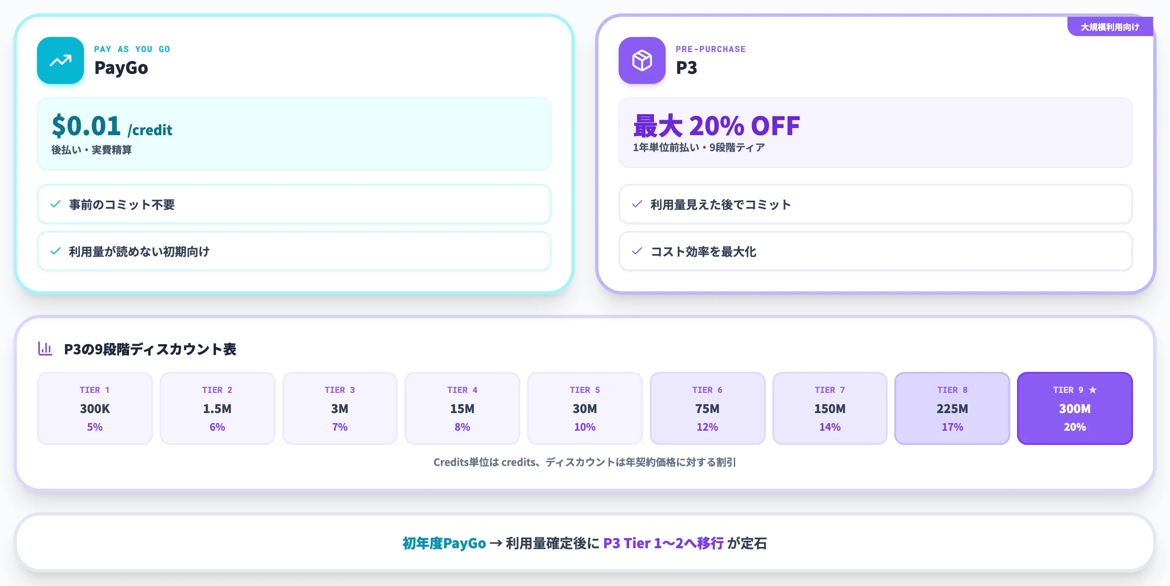Click the checkmark next to コスト効率を最大化
This screenshot has width=1170, height=586.
[x=637, y=251]
